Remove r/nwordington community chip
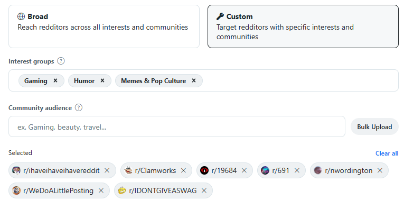 pyautogui.click(x=380, y=170)
